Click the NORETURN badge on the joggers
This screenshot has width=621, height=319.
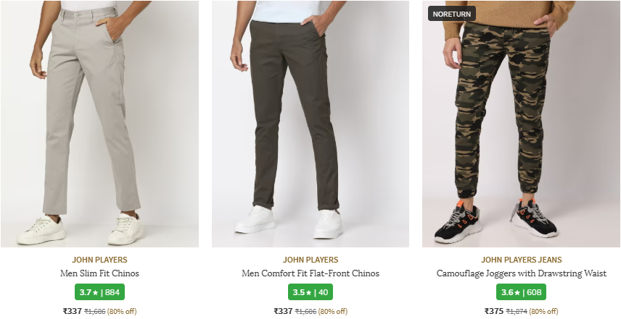click(452, 14)
